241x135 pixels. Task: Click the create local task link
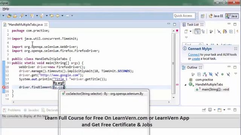pos(196,58)
